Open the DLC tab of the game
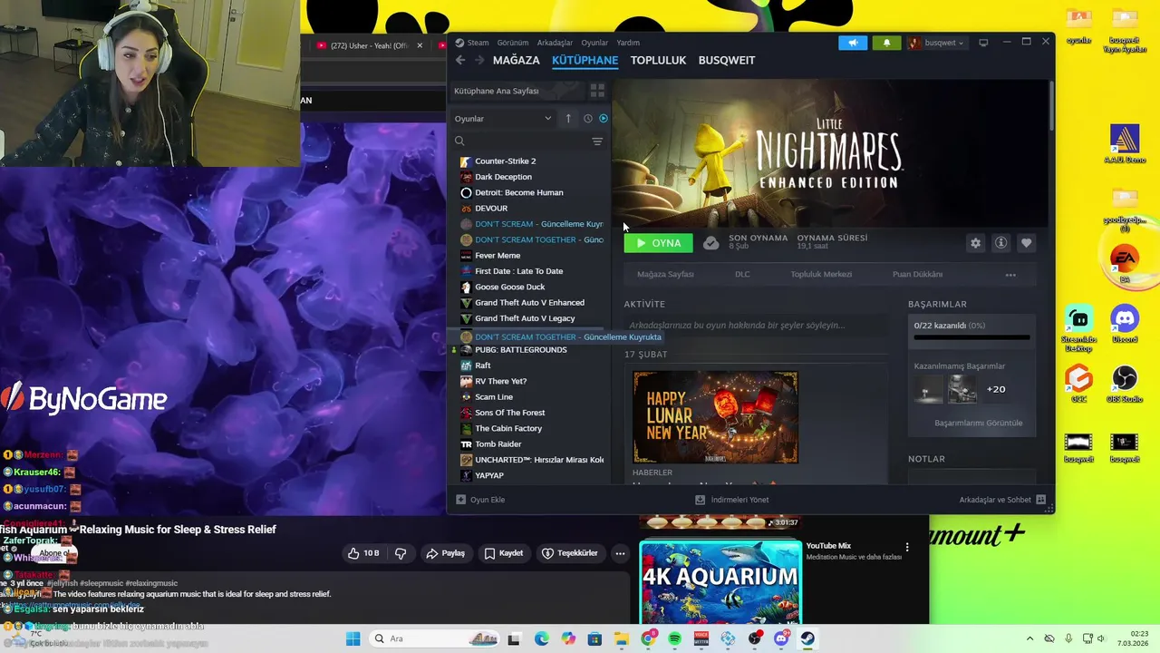The width and height of the screenshot is (1160, 653). point(742,274)
